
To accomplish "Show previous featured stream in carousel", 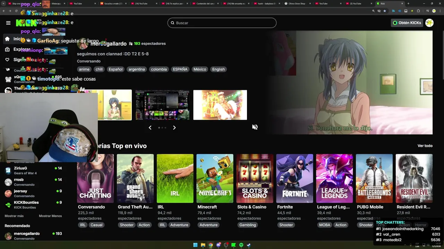I will point(150,128).
